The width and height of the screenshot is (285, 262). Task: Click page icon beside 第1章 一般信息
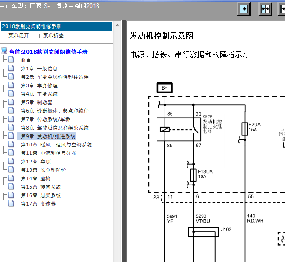click(x=11, y=68)
